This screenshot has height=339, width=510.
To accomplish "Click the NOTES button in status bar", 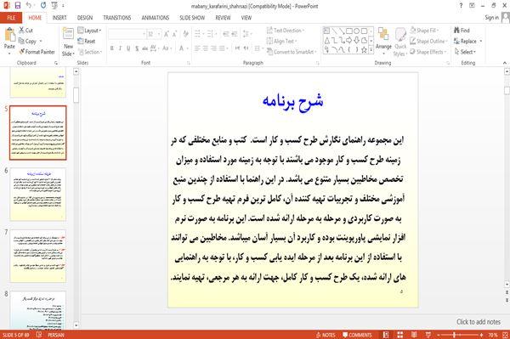I will (x=326, y=335).
